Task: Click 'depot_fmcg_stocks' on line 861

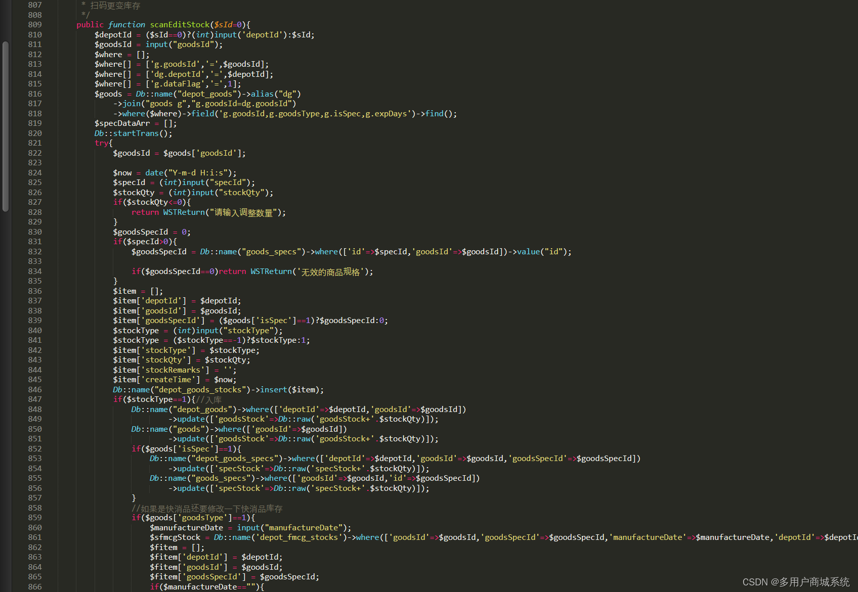Action: tap(298, 537)
